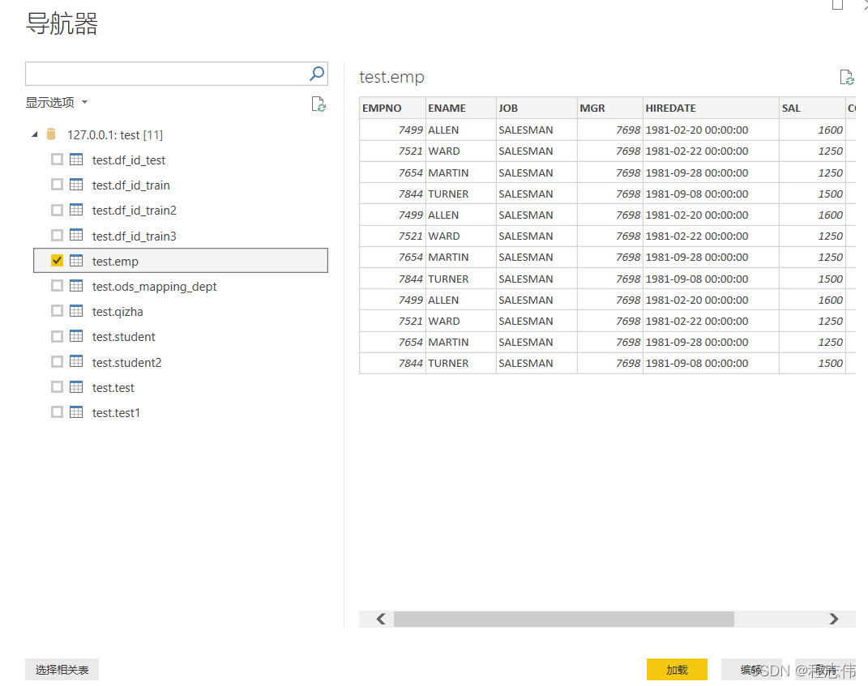The height and width of the screenshot is (686, 868).
Task: Check the test.student checkbox
Action: (57, 336)
